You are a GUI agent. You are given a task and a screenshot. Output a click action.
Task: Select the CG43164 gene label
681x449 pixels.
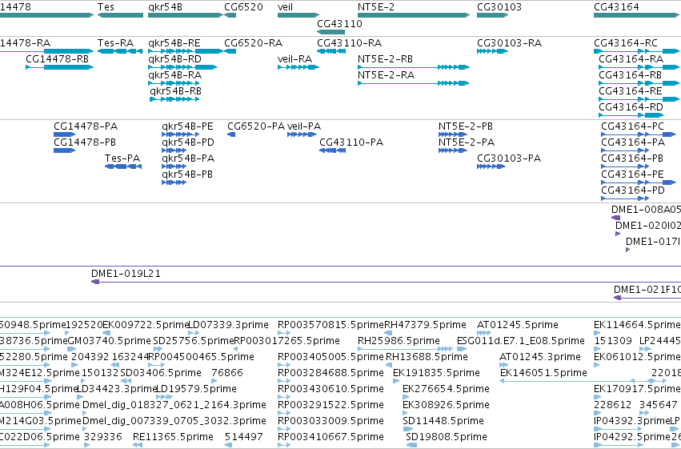point(616,7)
